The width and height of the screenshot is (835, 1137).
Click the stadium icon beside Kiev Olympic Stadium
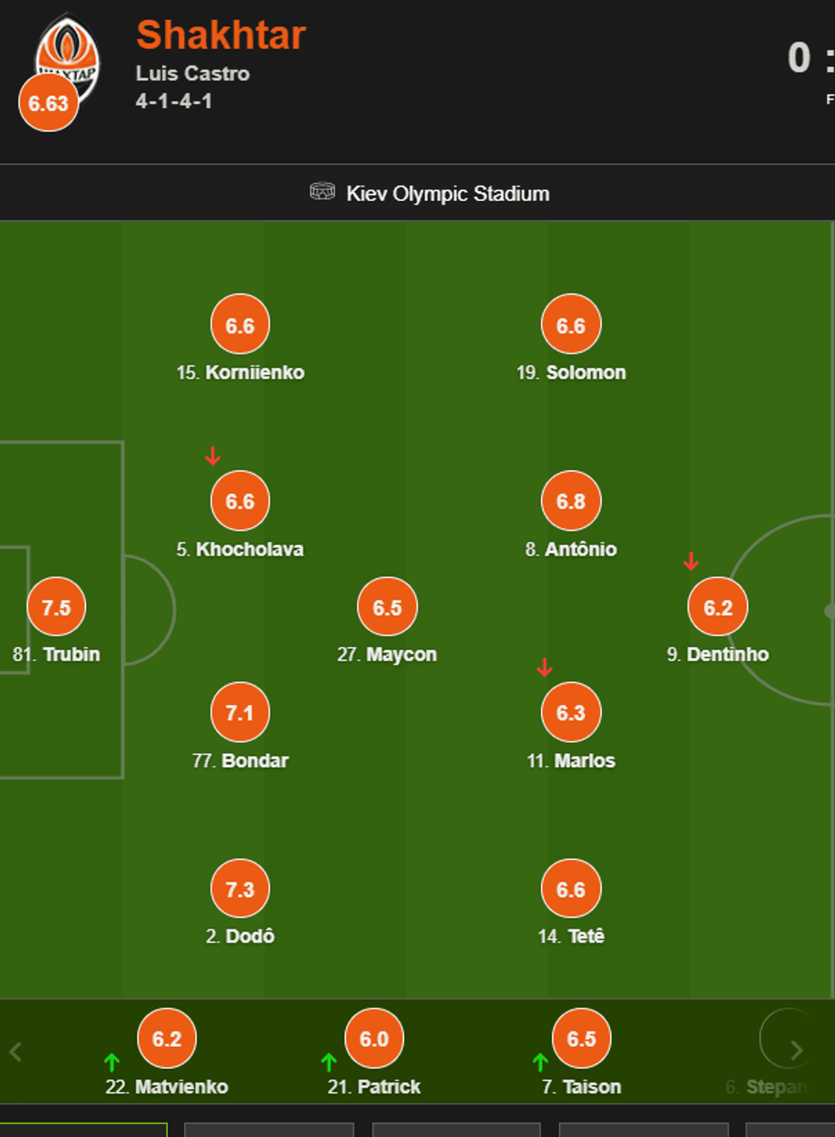click(x=322, y=192)
